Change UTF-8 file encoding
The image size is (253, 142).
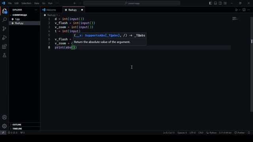point(193,133)
